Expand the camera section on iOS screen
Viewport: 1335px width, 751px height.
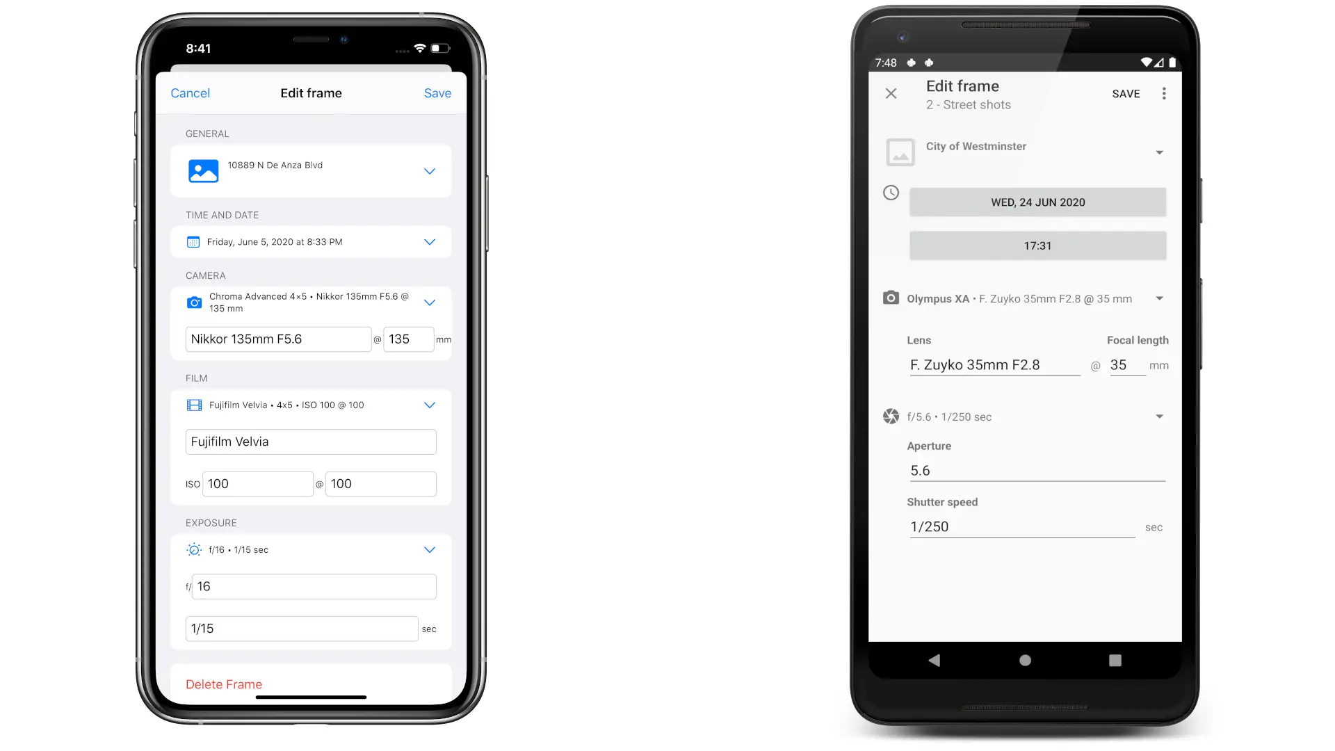tap(428, 302)
